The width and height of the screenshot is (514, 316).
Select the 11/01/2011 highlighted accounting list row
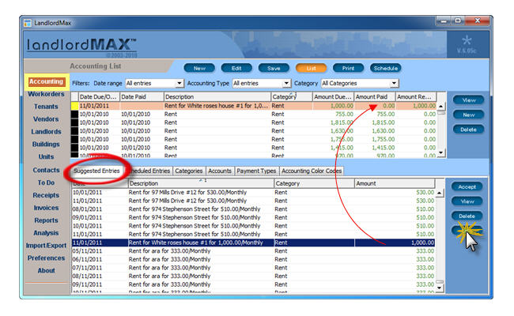pos(254,106)
